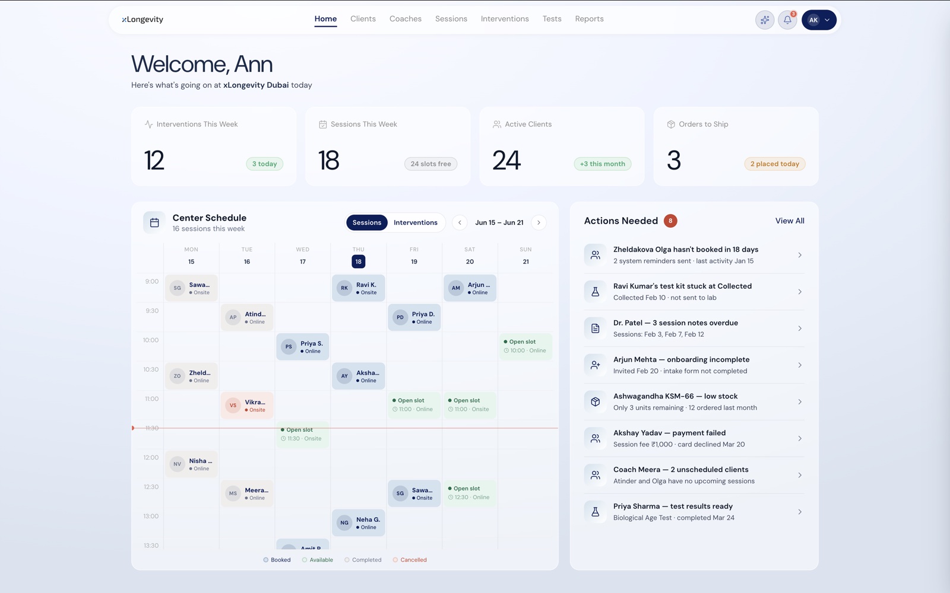Image resolution: width=950 pixels, height=593 pixels.
Task: Click the '2 placed today' badge
Action: tap(775, 164)
